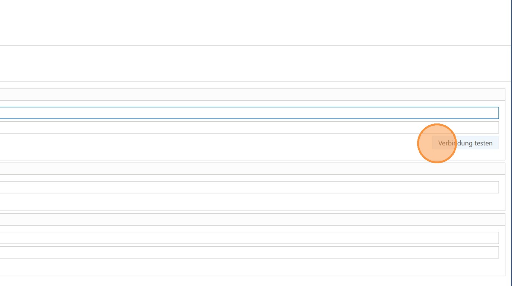Viewport: 512px width, 286px height.
Task: Click the word testen on the button
Action: 483,143
